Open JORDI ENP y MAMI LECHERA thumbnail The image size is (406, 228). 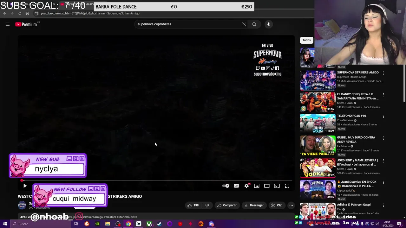(x=318, y=168)
